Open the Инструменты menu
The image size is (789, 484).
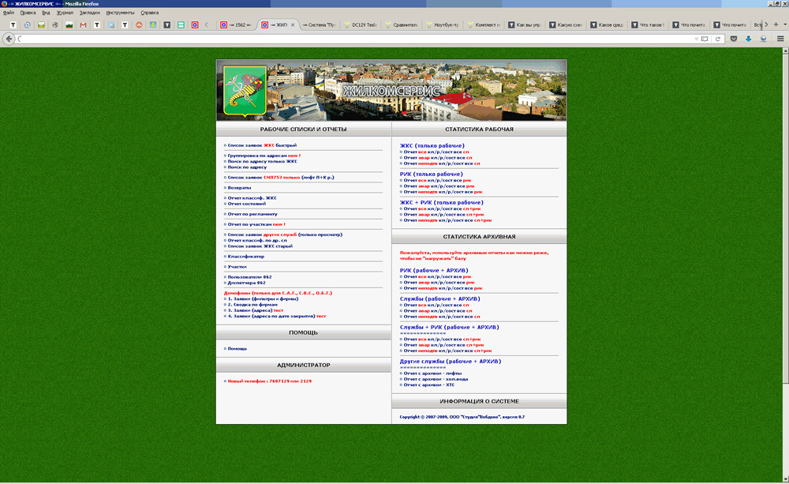click(x=120, y=13)
